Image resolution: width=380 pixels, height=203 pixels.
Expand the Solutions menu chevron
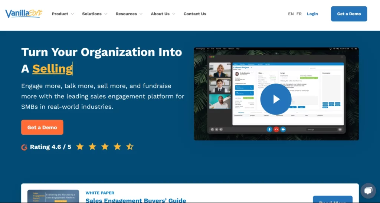[x=106, y=14]
